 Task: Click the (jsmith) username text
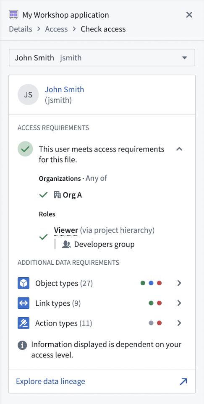tap(58, 100)
